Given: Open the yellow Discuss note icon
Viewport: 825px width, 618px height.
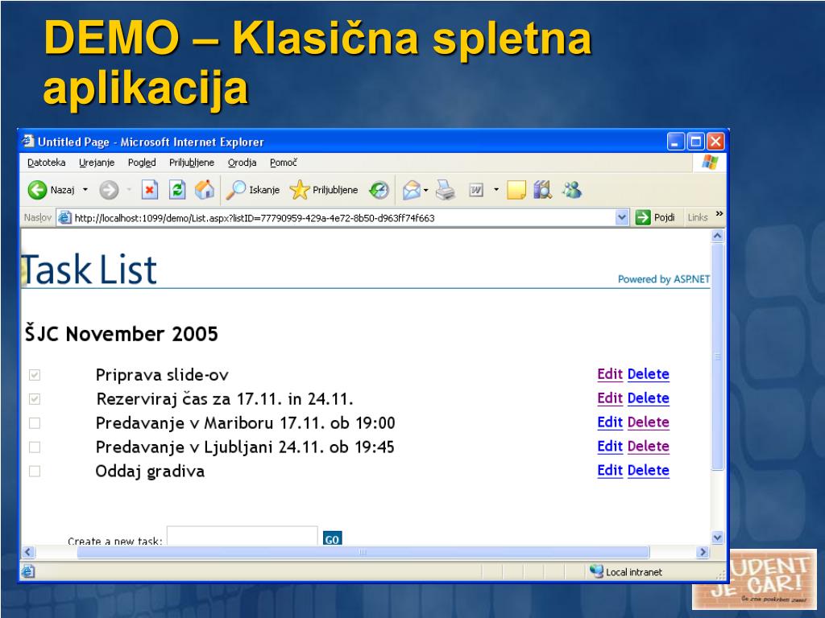Looking at the screenshot, I should (516, 190).
